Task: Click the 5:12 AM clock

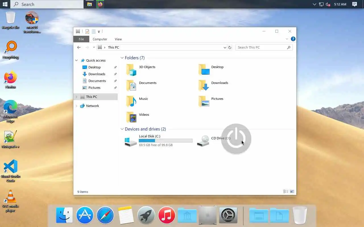Action: pyautogui.click(x=340, y=4)
